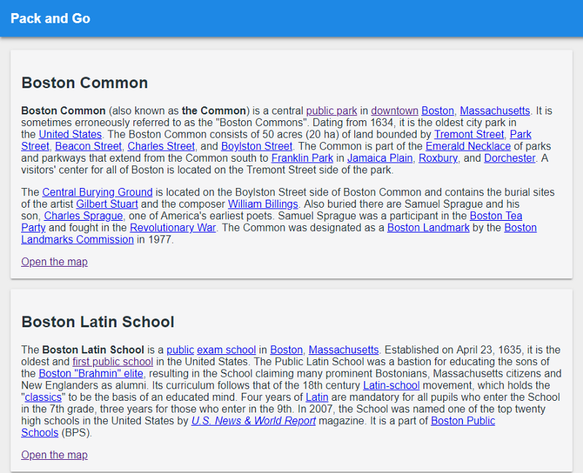Click the William Billings link
The height and width of the screenshot is (473, 583).
[263, 204]
